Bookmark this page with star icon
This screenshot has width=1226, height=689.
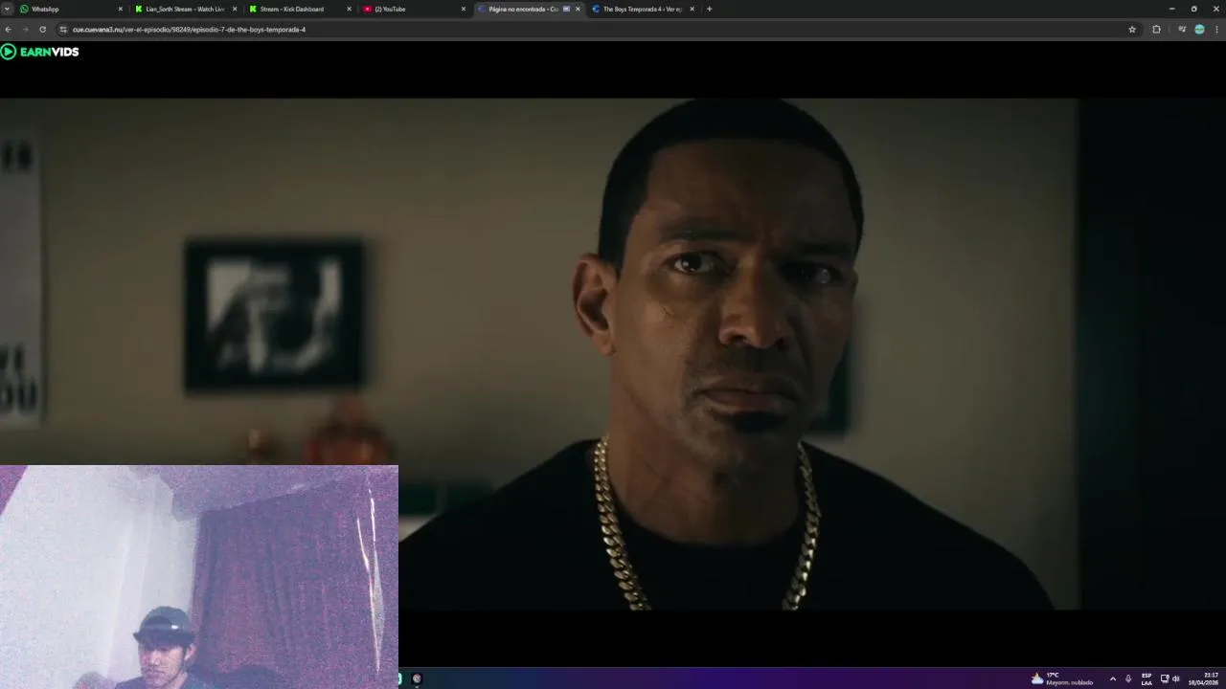click(1132, 30)
